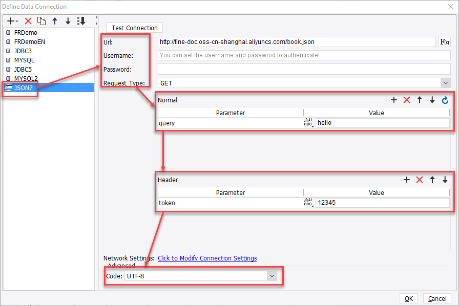Move the query parameter down with the arrow icon

[432, 100]
